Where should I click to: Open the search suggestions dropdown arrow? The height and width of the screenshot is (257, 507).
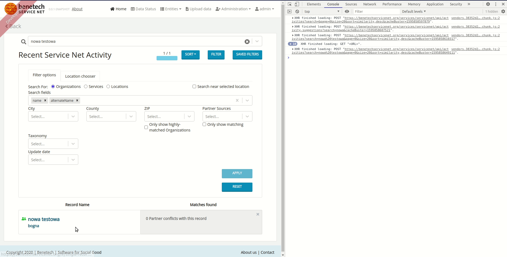coord(257,41)
